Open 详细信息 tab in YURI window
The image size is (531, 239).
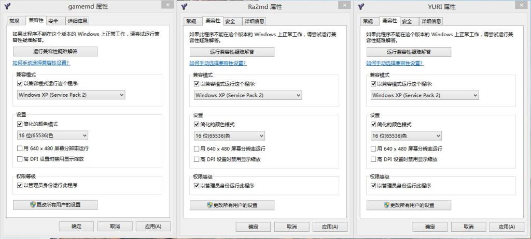tap(431, 21)
